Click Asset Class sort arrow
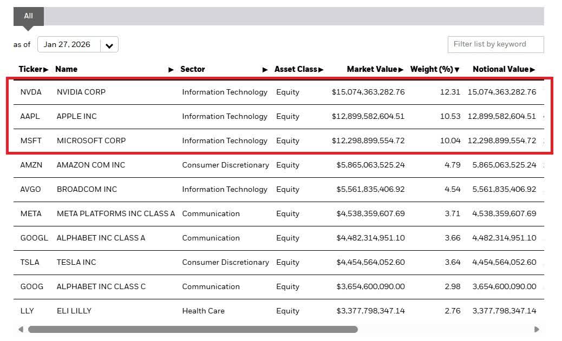The height and width of the screenshot is (341, 562). coord(321,70)
